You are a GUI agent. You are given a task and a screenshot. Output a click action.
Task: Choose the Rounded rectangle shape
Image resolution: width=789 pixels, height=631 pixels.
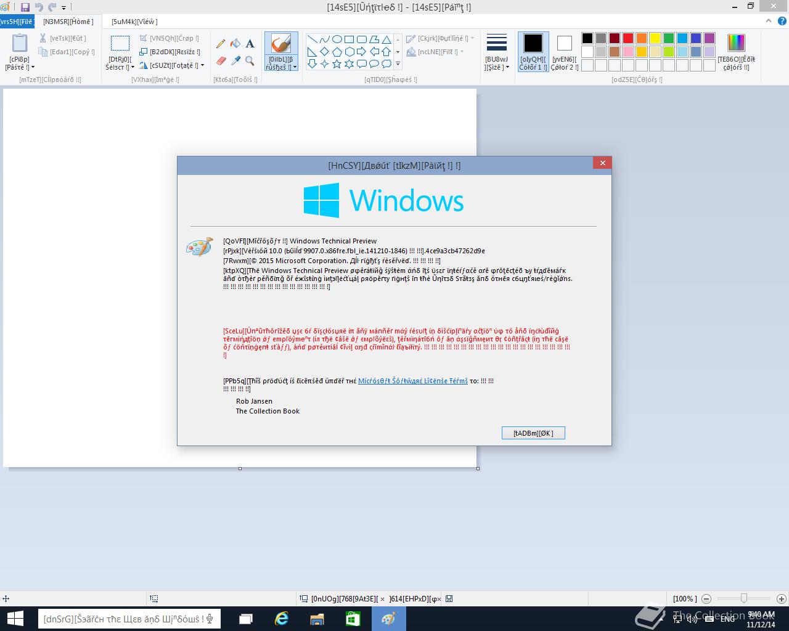tap(361, 39)
